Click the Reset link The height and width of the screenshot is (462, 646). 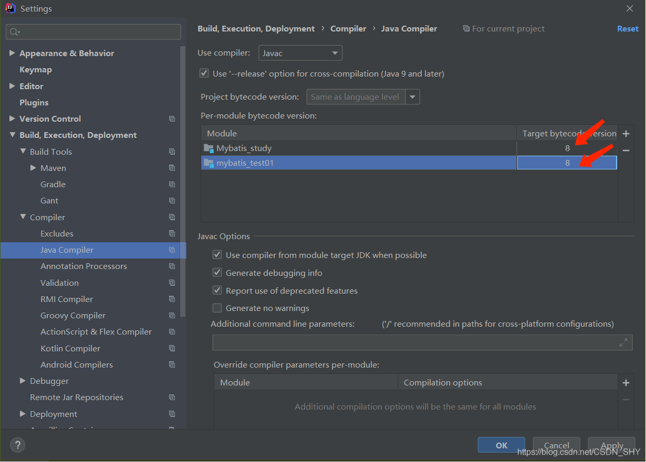coord(628,29)
